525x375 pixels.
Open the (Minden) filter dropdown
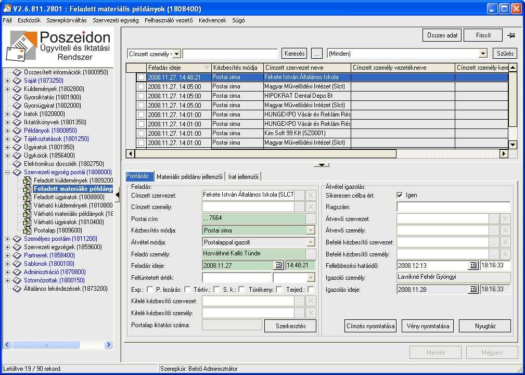coord(483,54)
